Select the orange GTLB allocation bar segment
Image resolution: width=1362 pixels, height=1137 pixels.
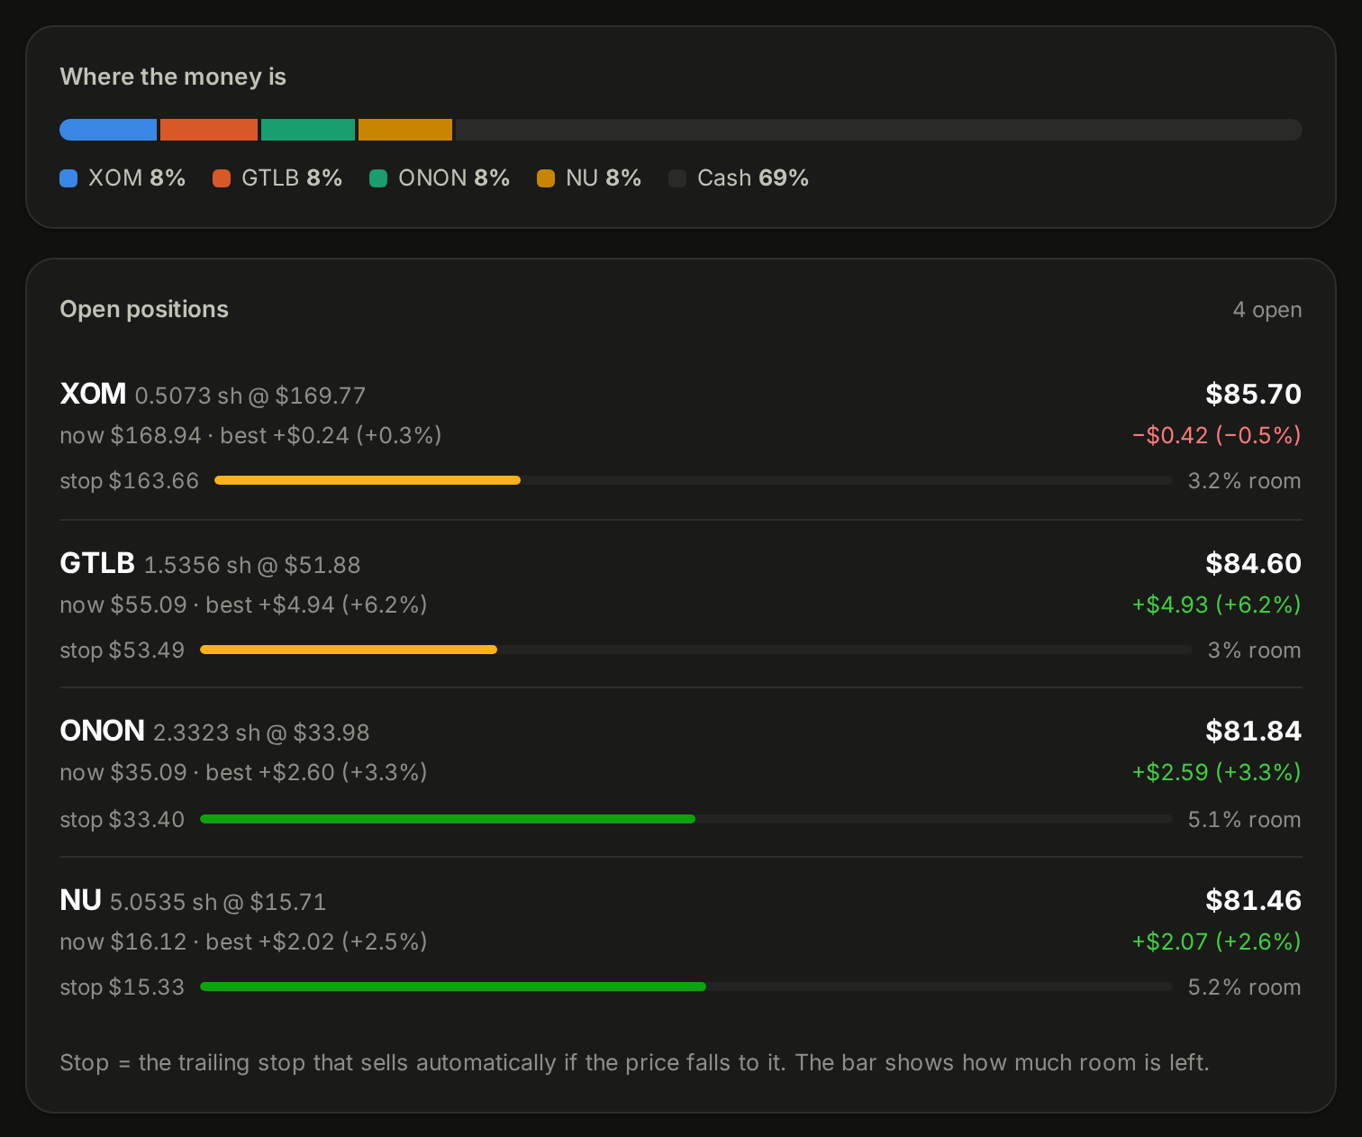click(209, 130)
